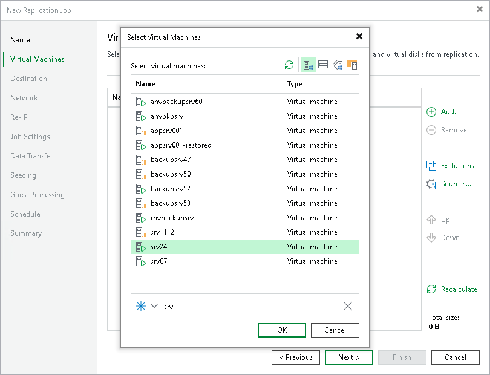Click the VM icon beside rhvbackupsrv
Screen dimensions: 490x375
click(x=141, y=218)
